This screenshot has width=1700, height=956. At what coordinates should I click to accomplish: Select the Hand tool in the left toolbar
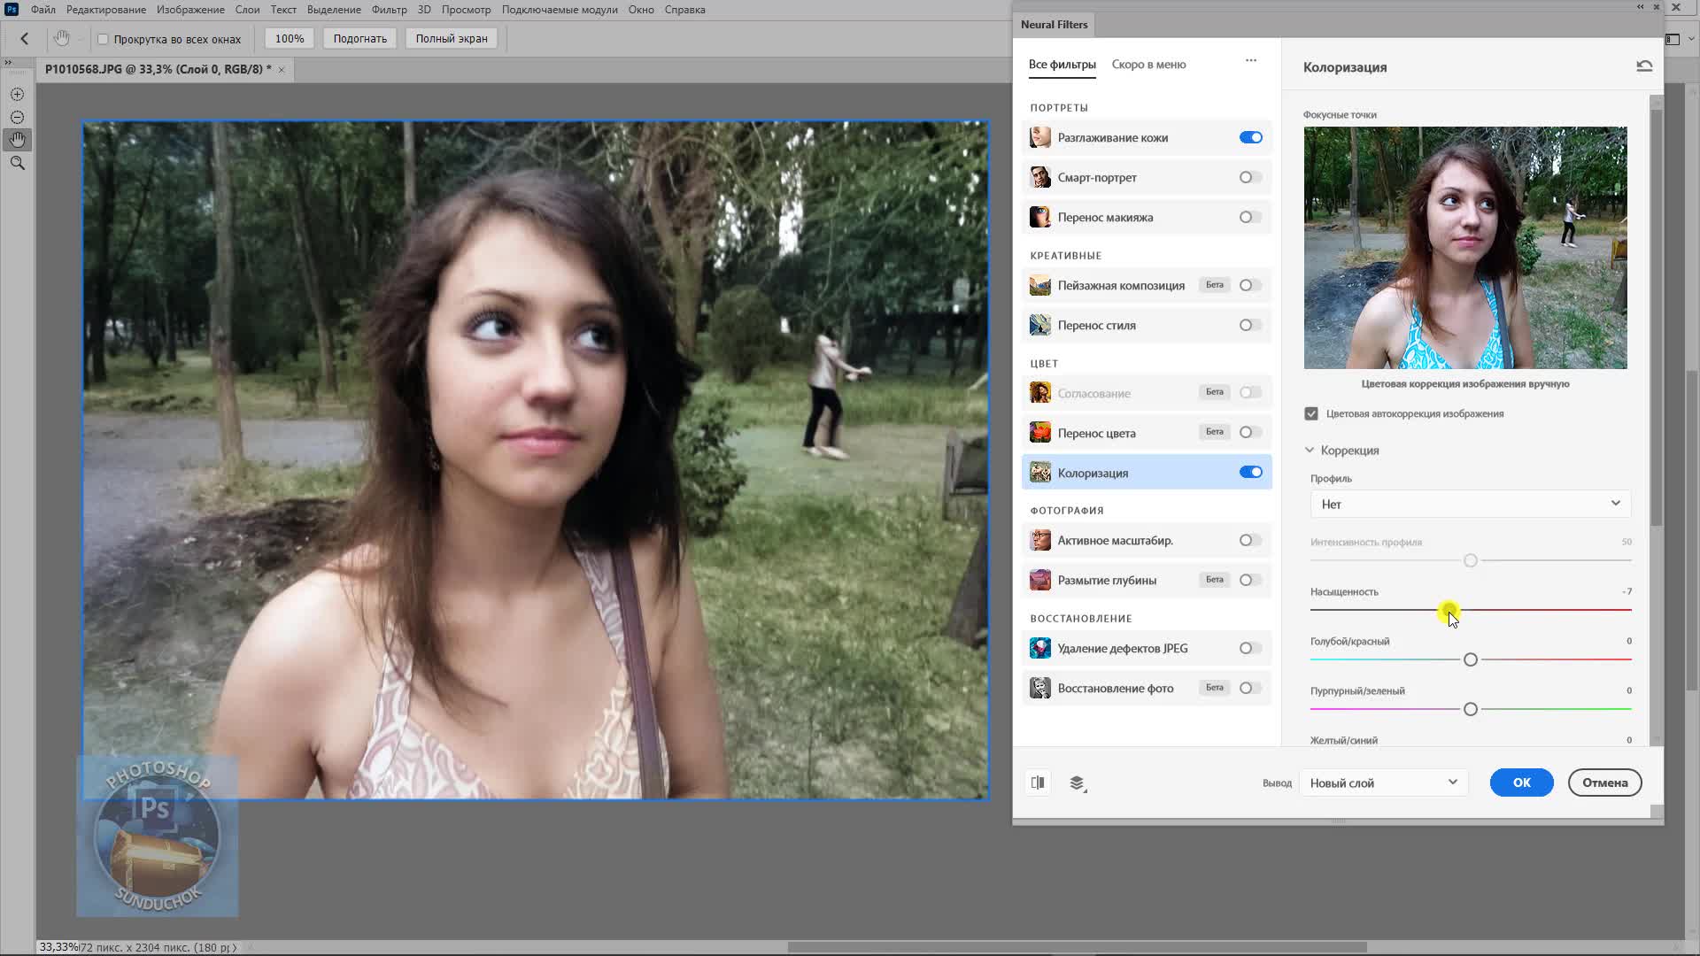17,139
